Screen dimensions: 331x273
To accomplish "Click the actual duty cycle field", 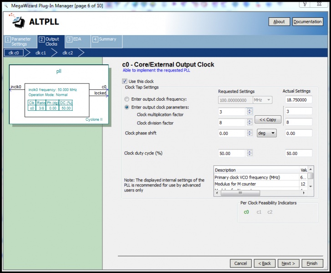I will coord(299,153).
